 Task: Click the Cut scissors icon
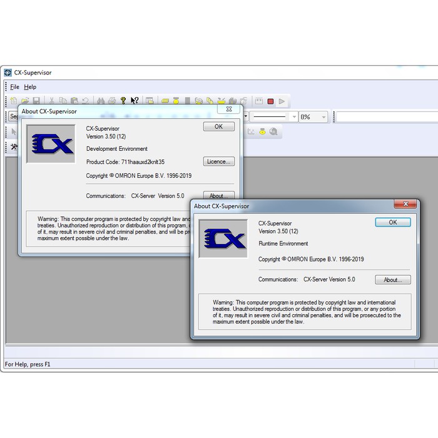52,101
